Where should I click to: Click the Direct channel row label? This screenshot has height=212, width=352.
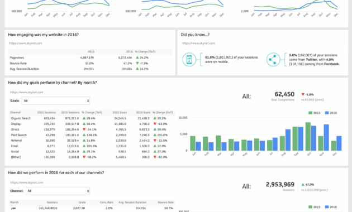tap(15, 129)
